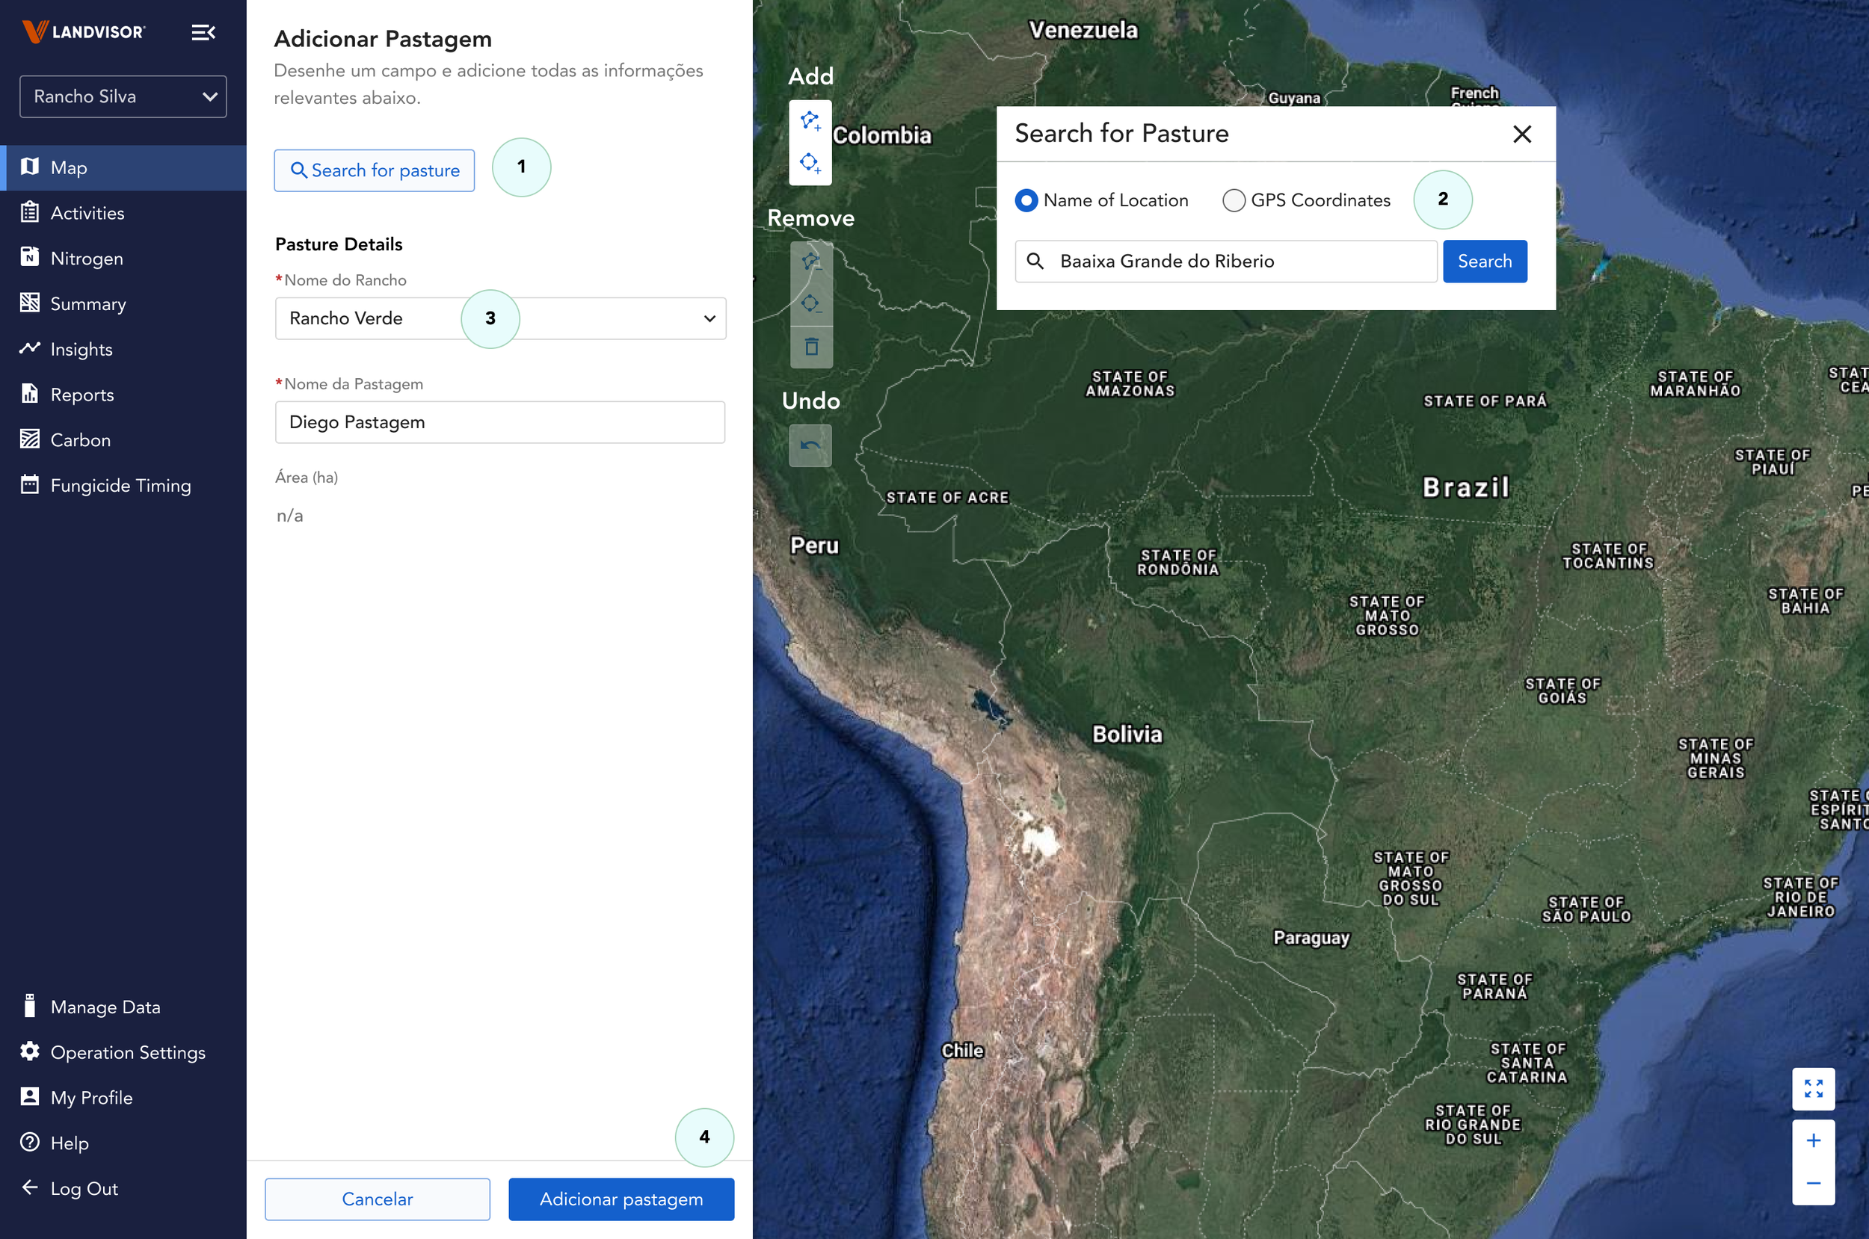The width and height of the screenshot is (1869, 1239).
Task: Close the Search for Pasture dialog
Action: 1521,135
